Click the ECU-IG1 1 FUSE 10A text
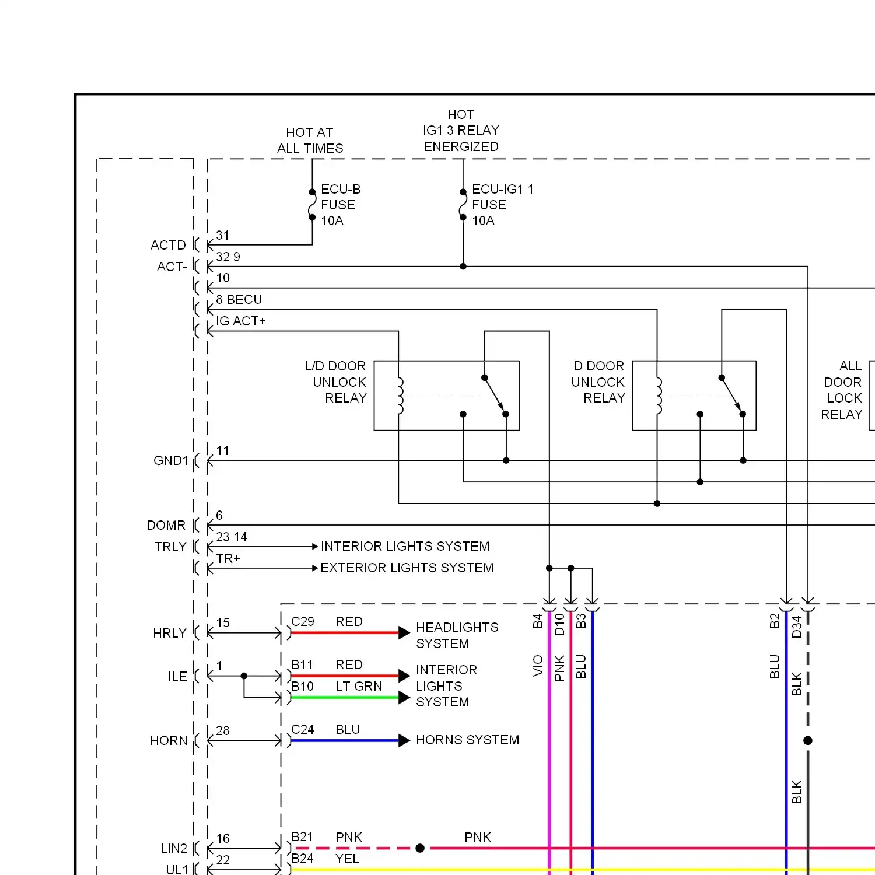Screen dimensions: 875x875 pos(502,205)
